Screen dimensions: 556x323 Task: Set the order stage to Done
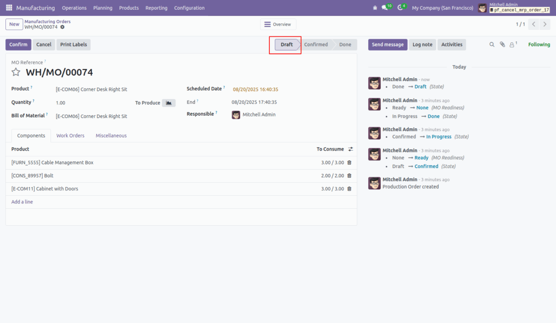346,44
